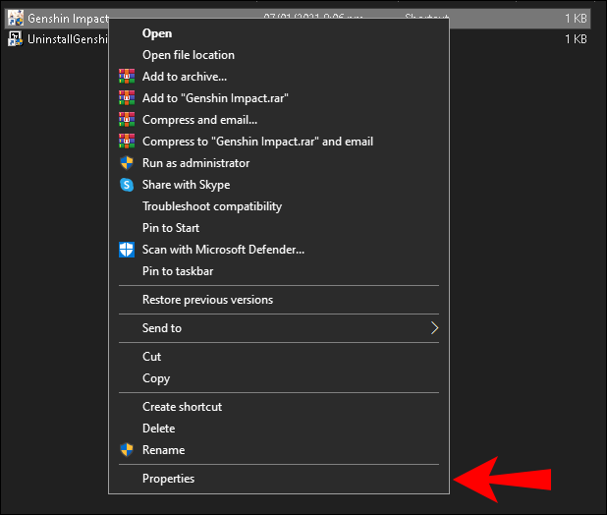Select the UninstallGenshin file icon in list
The image size is (607, 515).
coord(16,39)
